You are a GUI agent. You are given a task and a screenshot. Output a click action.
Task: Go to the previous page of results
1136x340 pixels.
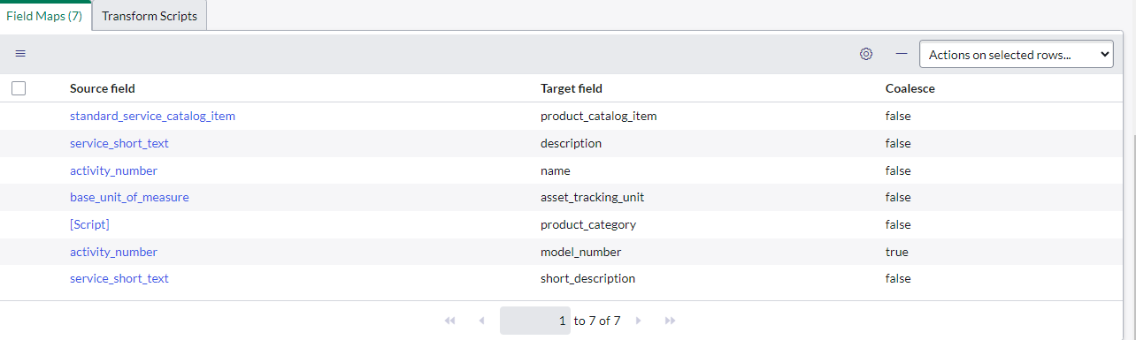point(481,321)
